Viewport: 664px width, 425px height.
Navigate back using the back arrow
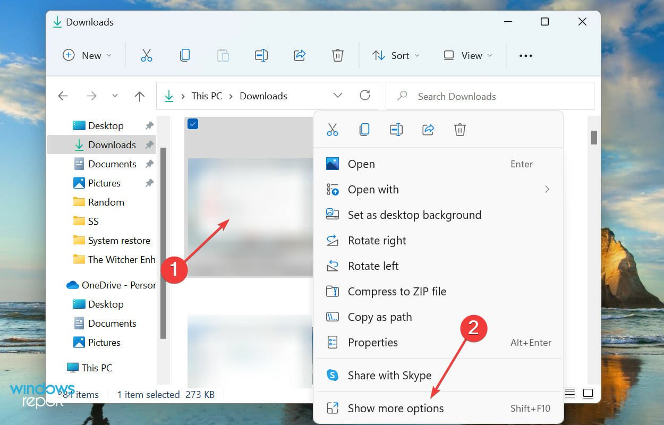click(x=63, y=96)
